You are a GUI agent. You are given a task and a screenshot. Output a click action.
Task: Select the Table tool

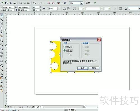point(1,61)
